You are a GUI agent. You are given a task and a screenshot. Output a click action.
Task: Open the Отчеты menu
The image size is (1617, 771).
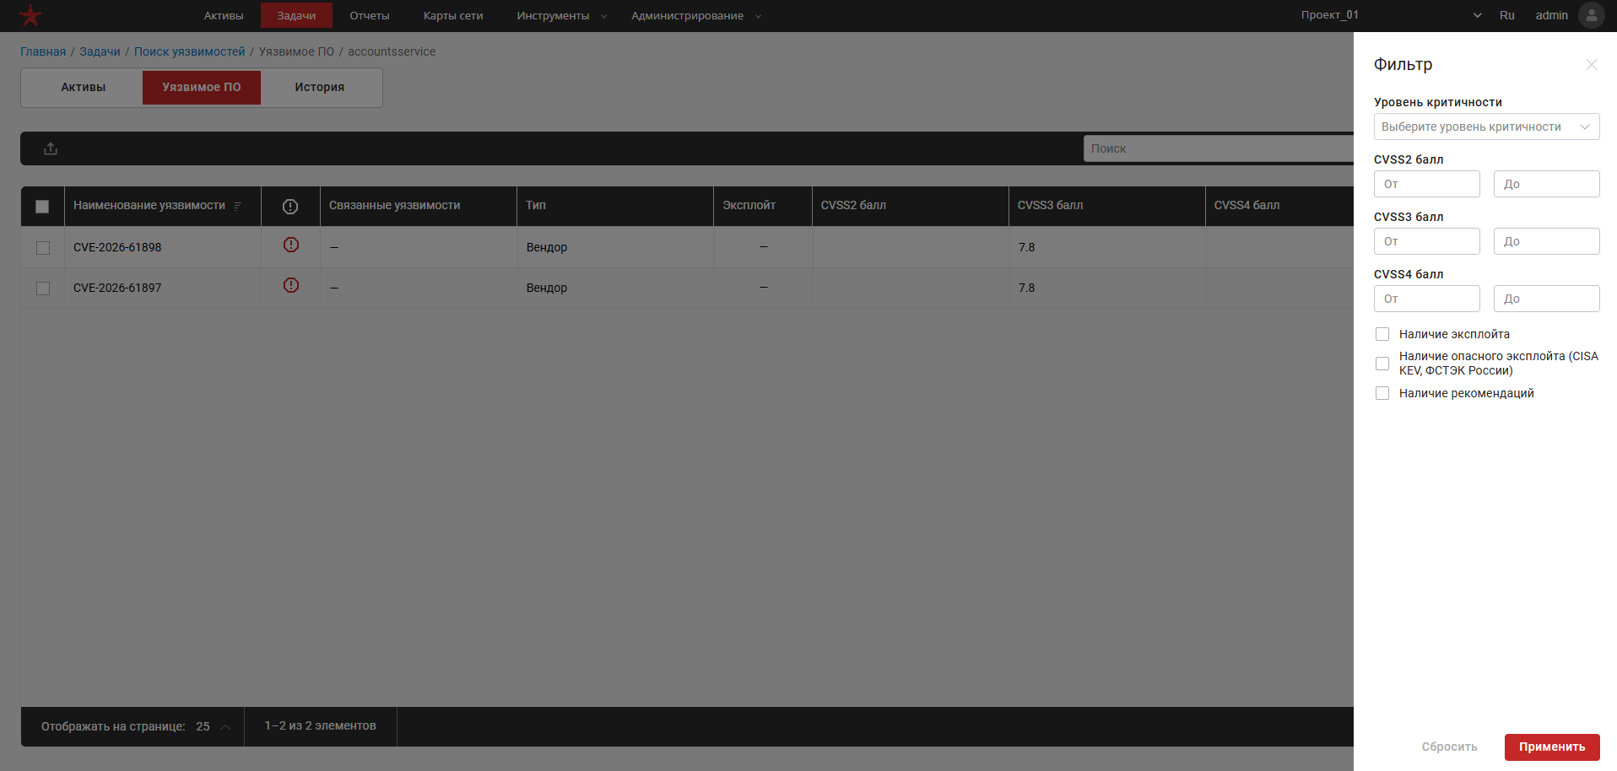(370, 16)
